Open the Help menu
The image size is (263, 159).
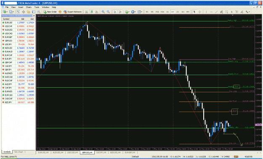[54, 7]
